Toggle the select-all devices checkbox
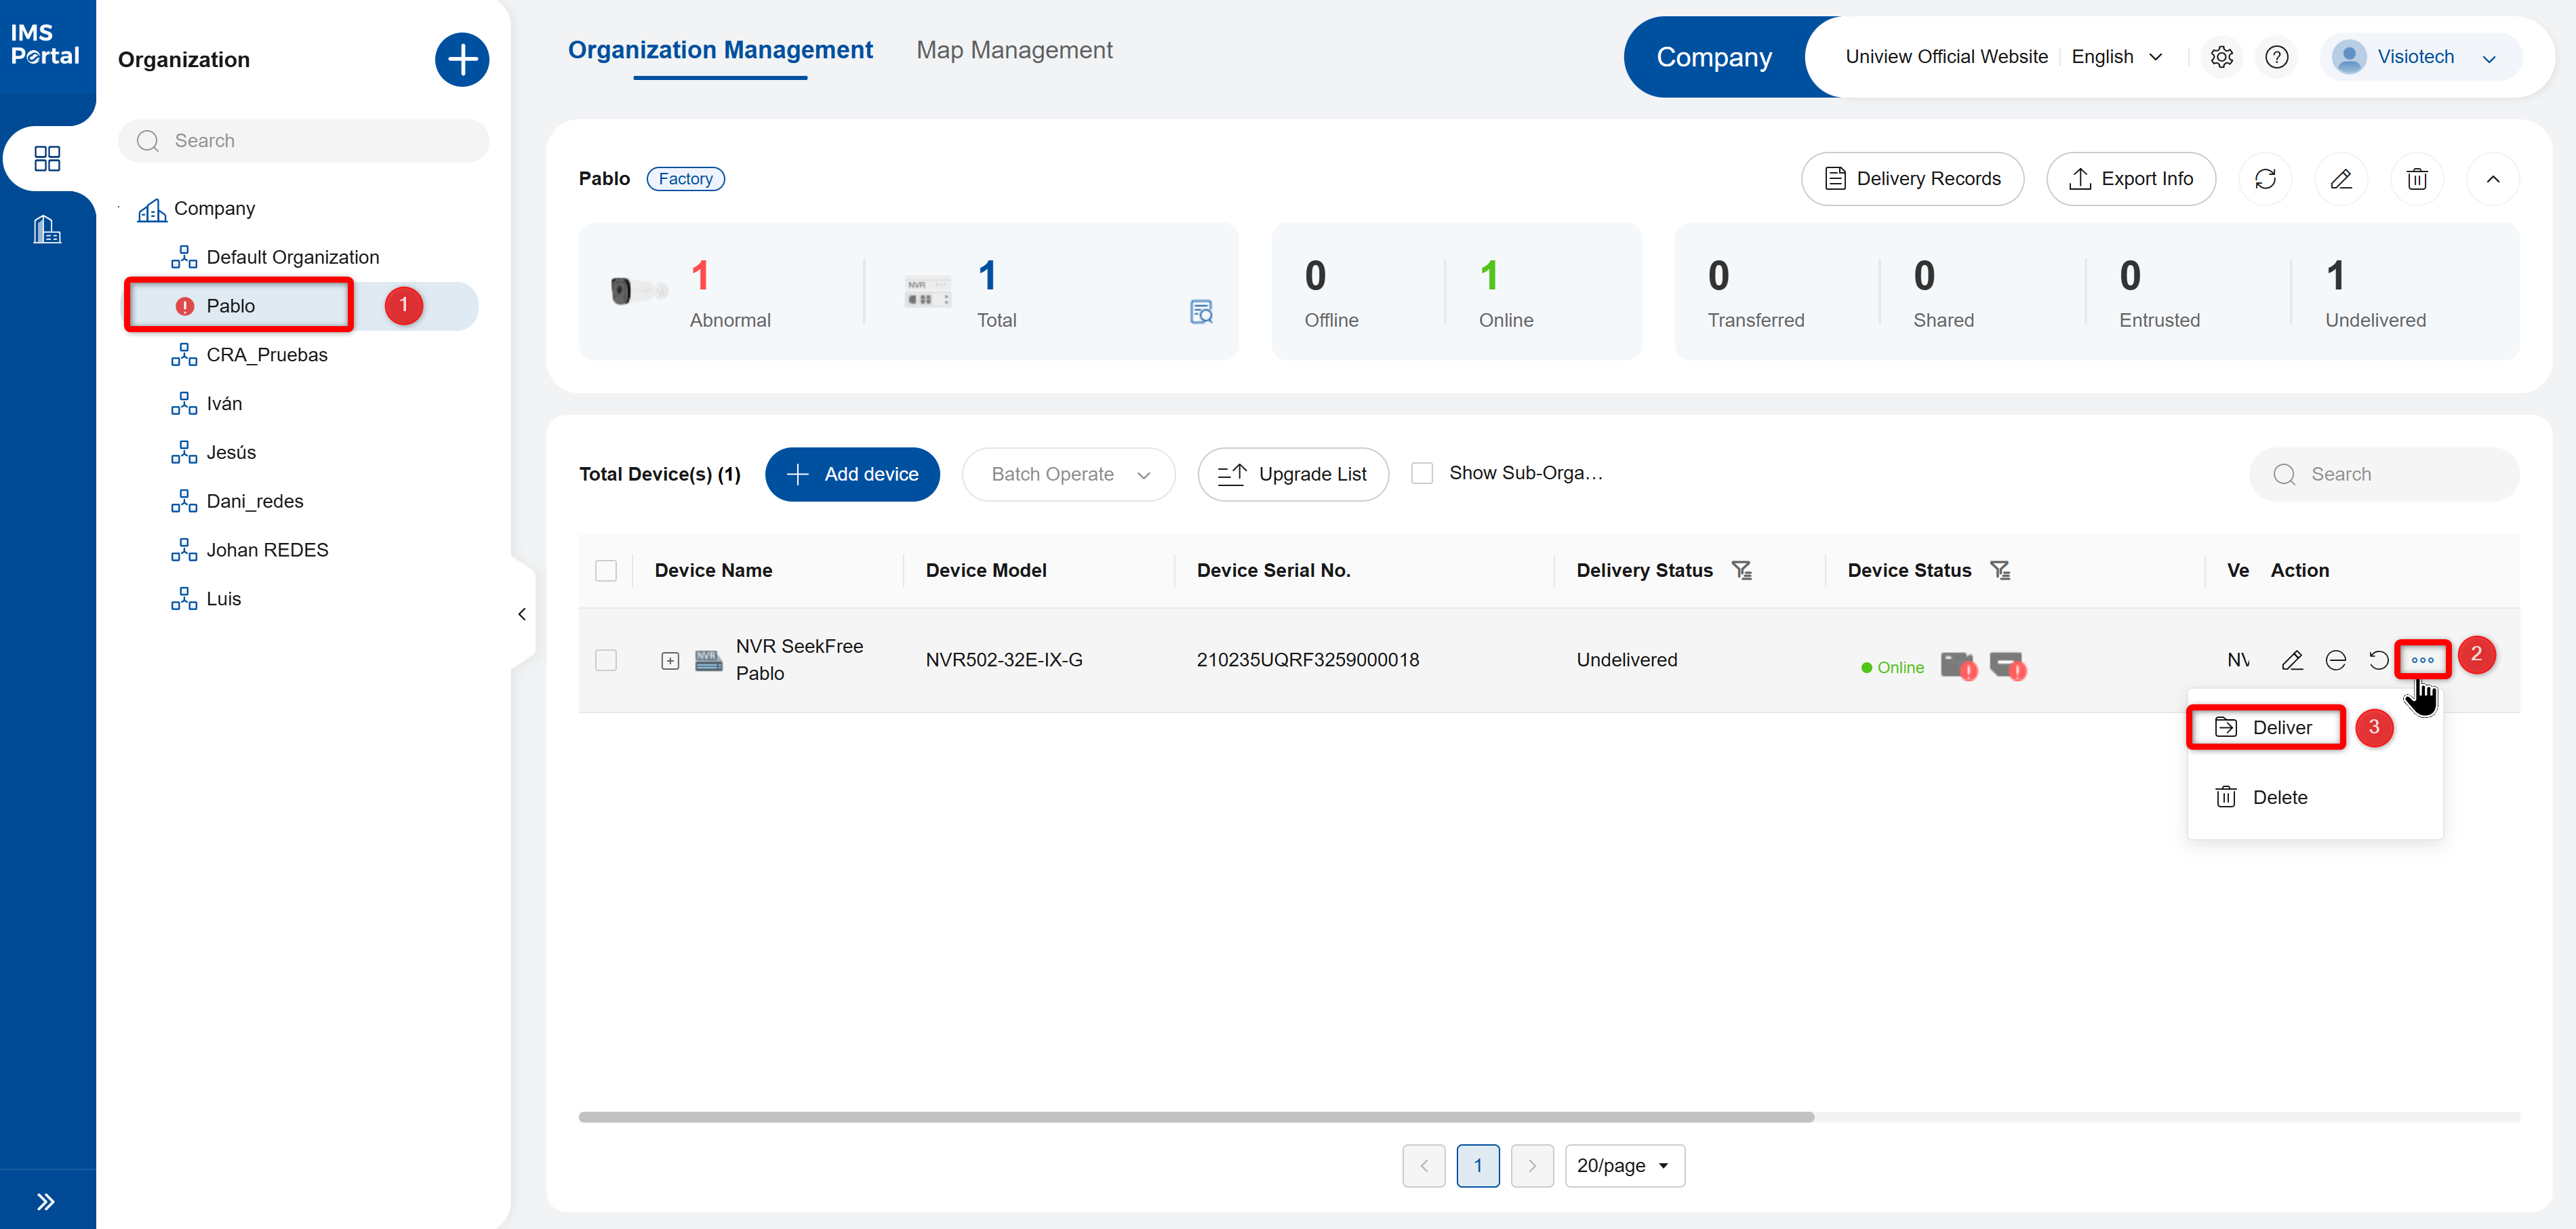The image size is (2576, 1229). [x=606, y=570]
